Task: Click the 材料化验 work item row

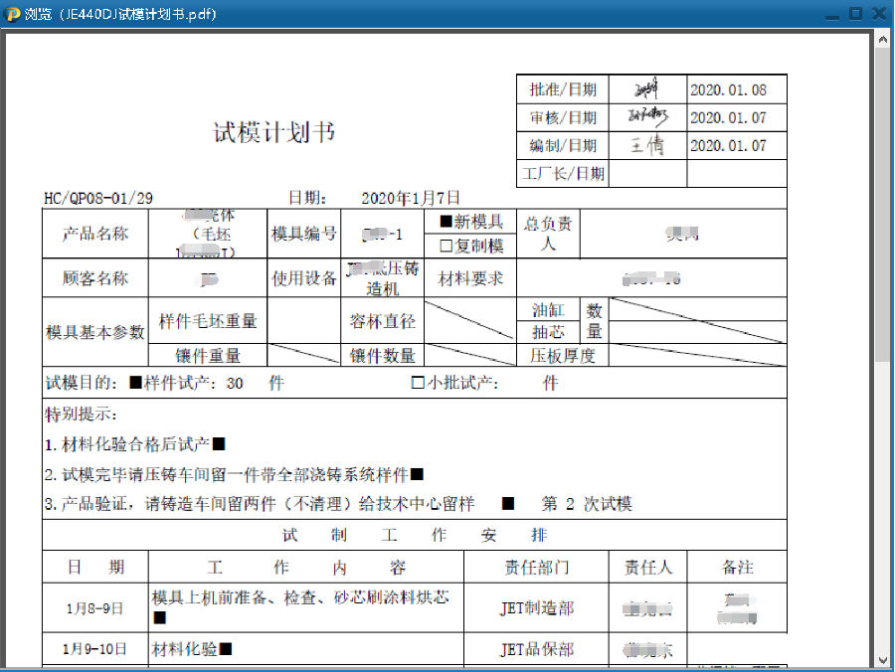Action: tap(191, 649)
